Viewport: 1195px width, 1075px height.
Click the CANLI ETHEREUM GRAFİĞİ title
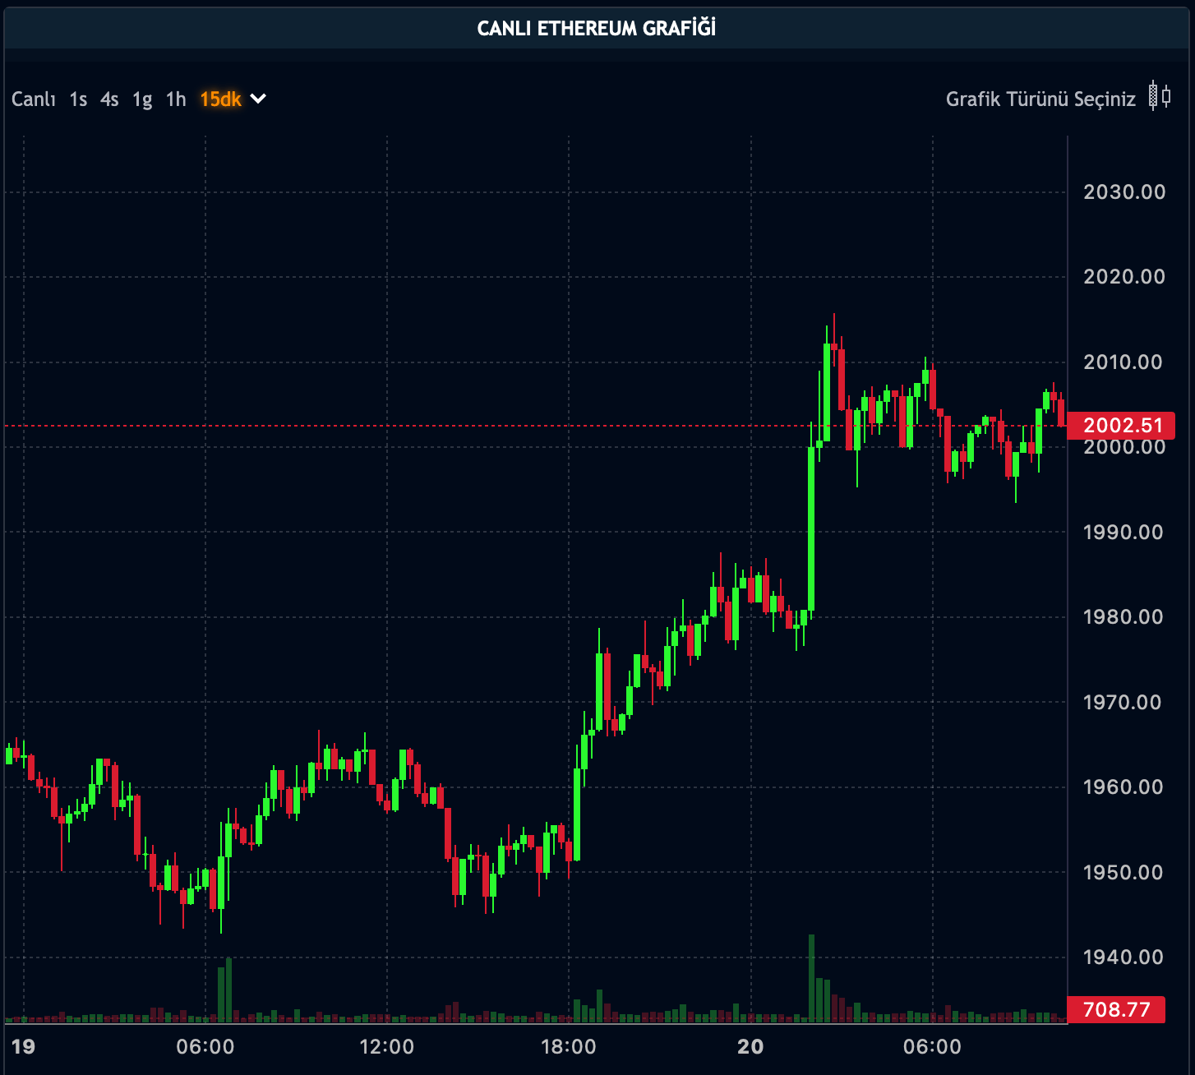pyautogui.click(x=597, y=28)
